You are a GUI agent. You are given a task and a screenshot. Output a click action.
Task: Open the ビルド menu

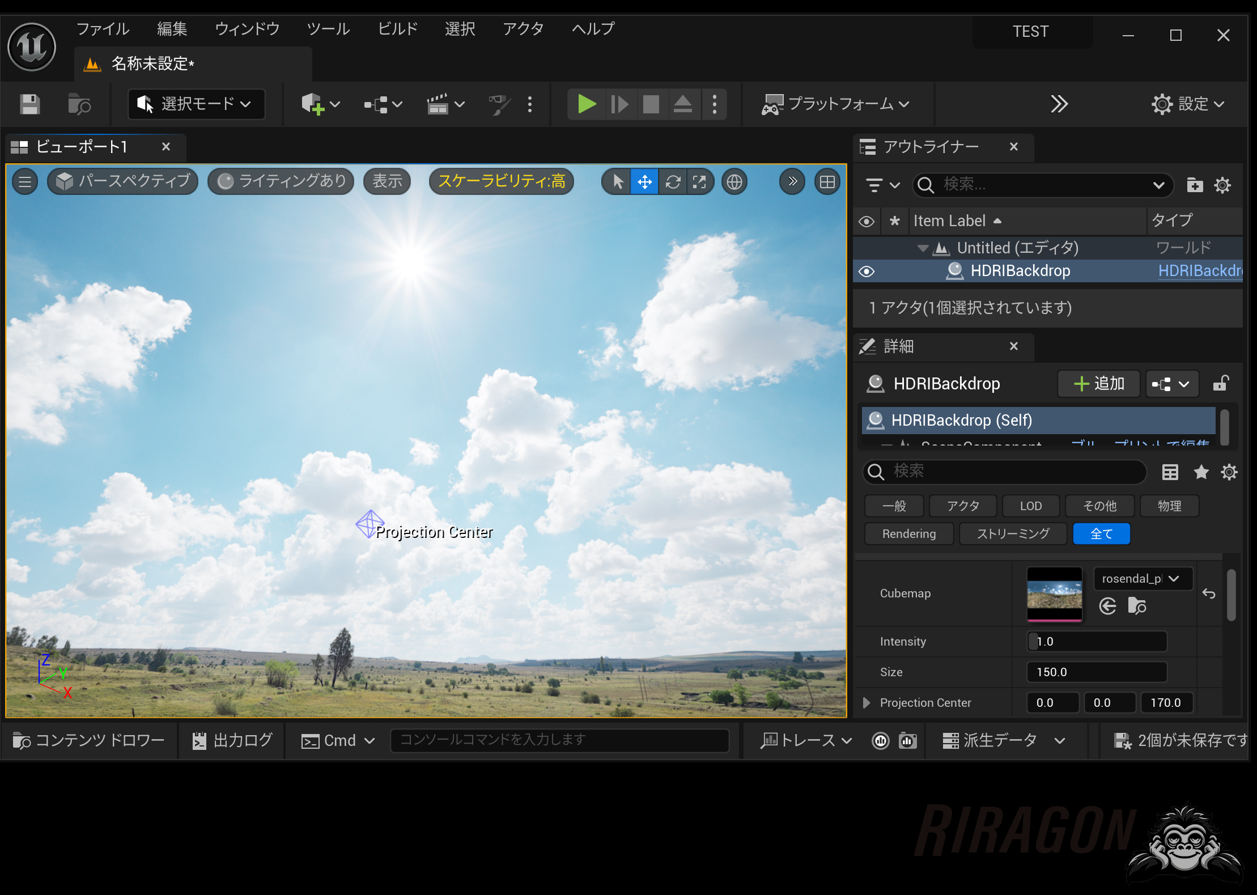click(x=397, y=29)
